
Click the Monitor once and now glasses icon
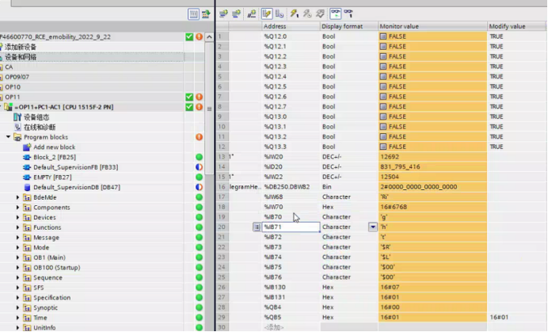click(348, 13)
